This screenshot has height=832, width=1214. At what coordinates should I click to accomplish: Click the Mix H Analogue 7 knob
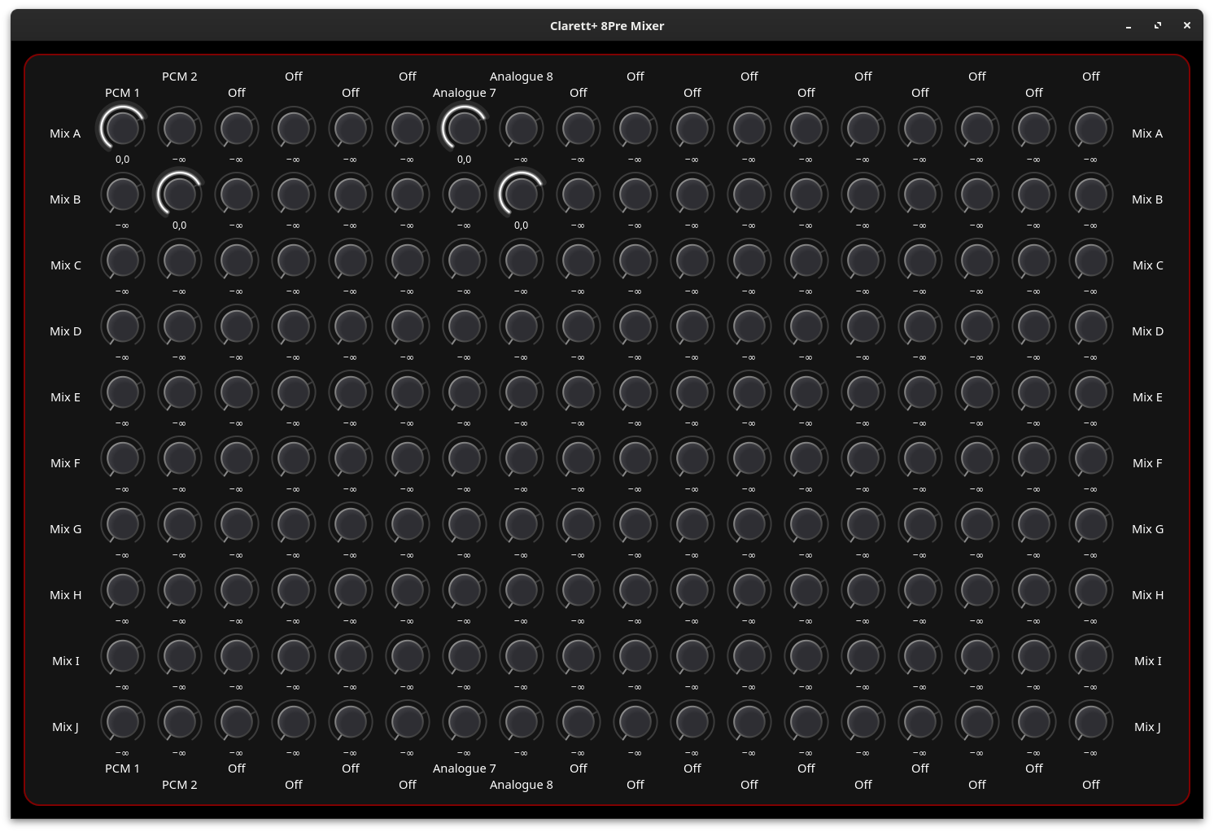(x=464, y=589)
